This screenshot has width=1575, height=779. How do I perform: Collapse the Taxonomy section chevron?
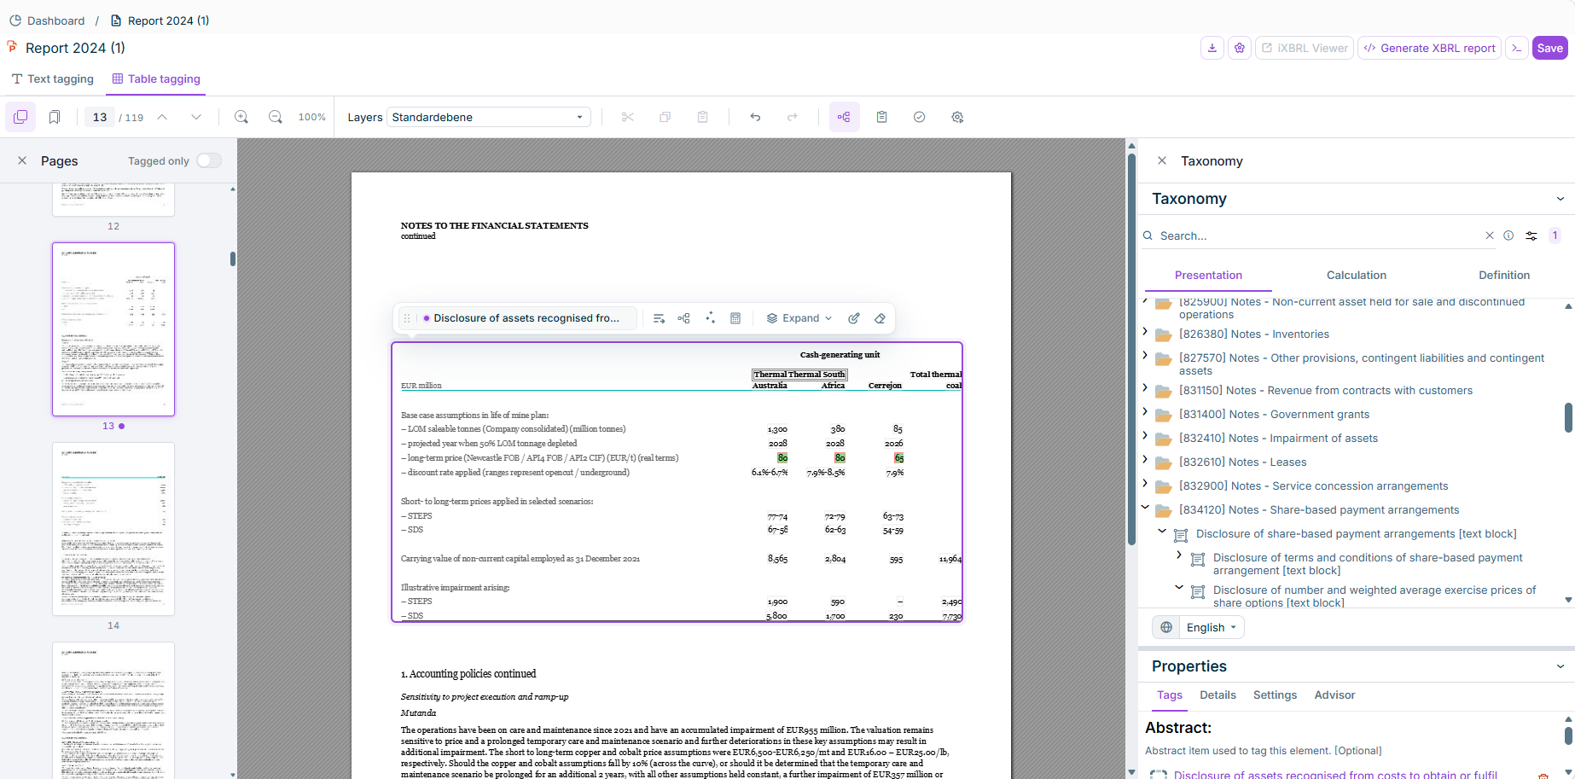1560,199
